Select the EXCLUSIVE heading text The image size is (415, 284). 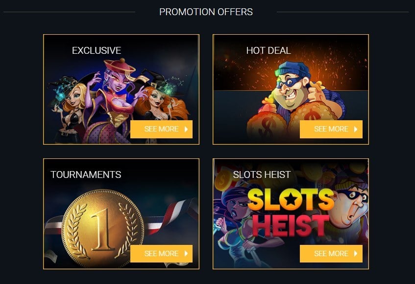pyautogui.click(x=96, y=50)
